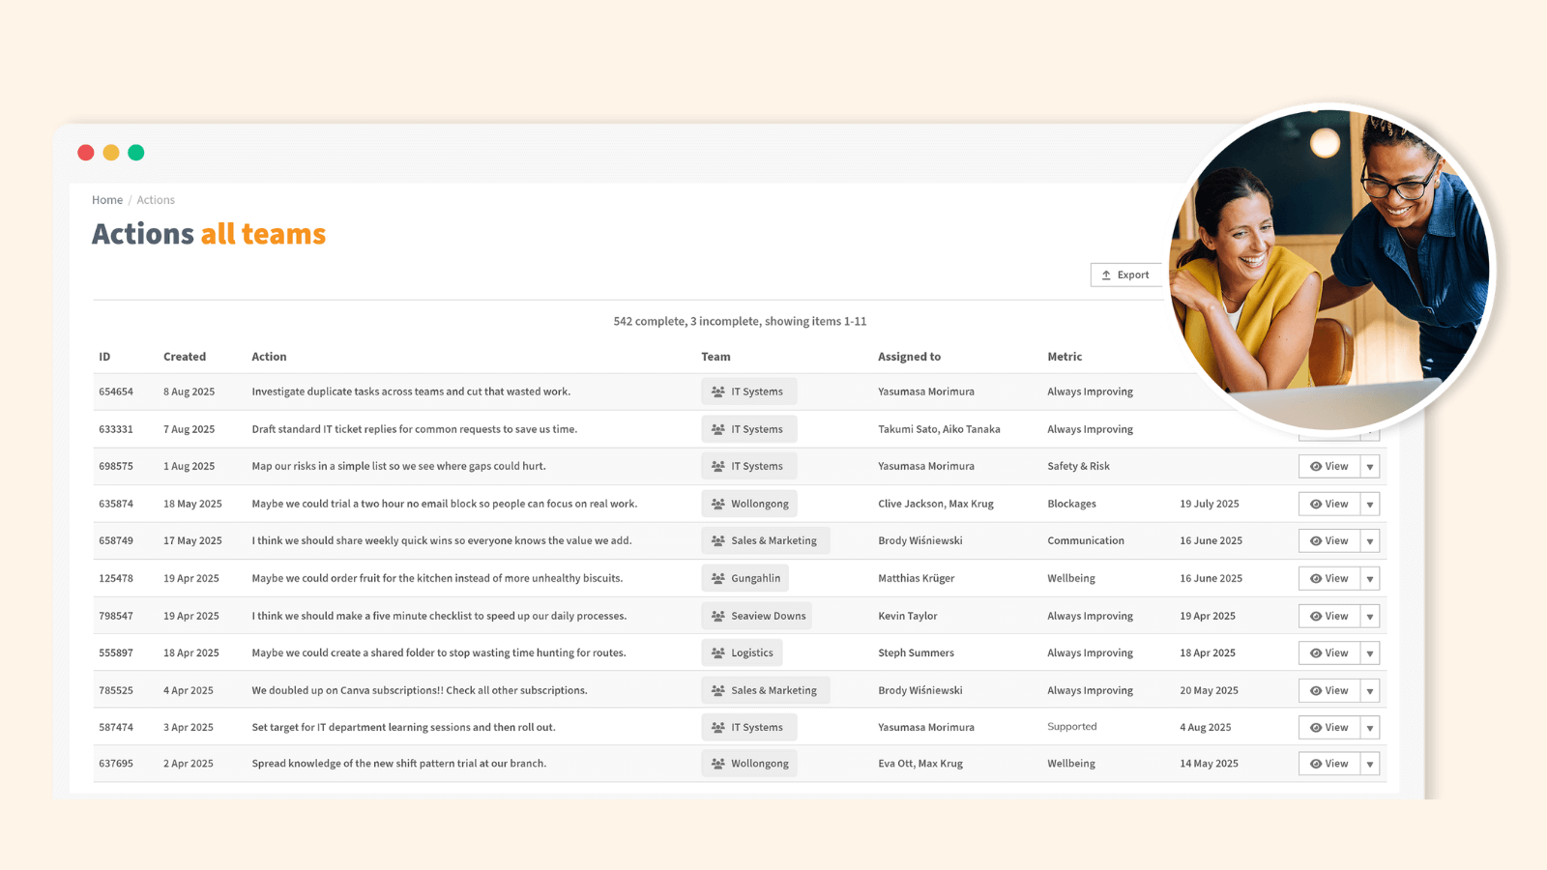Click the 'Investigate duplicate tasks' action text
The image size is (1547, 870).
pos(411,391)
